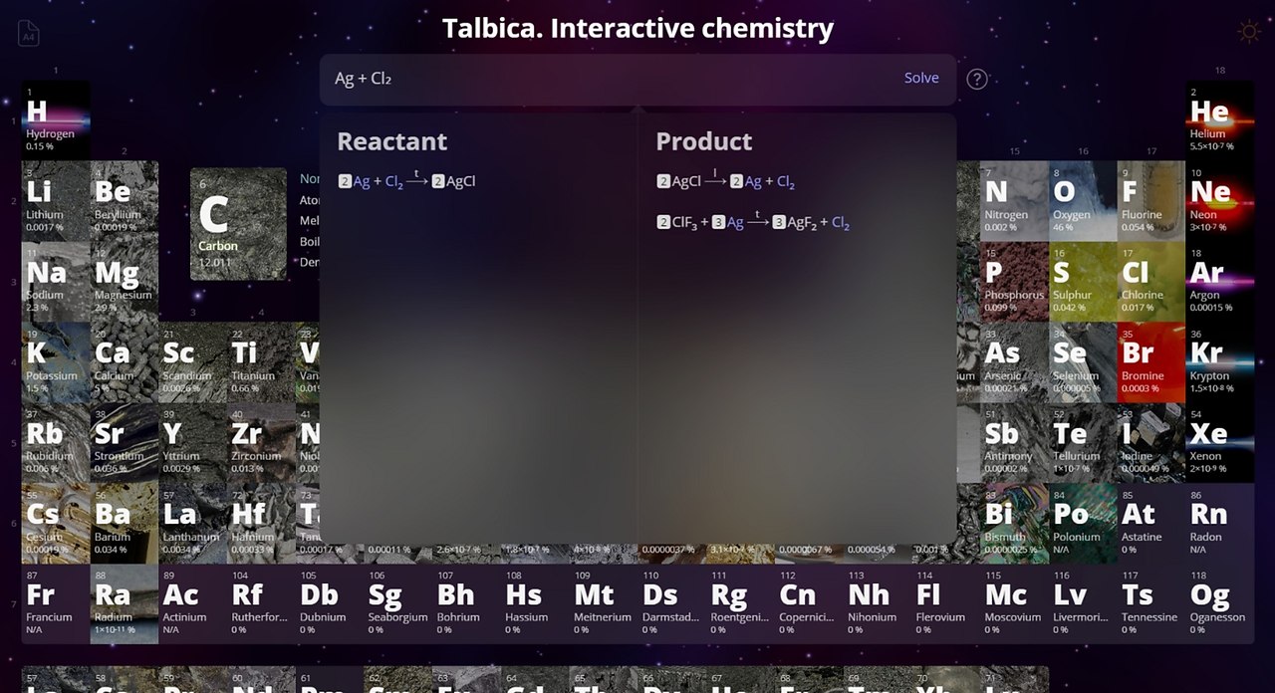Open the question mark help icon
1275x693 pixels.
pos(977,80)
